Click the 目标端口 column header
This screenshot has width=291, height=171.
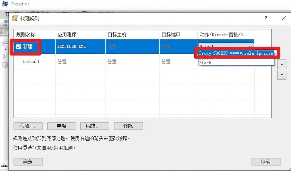178,34
